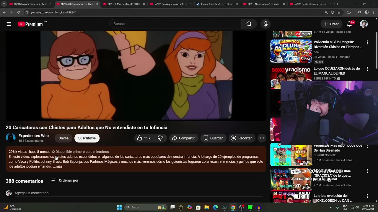Open the video titled 'Lo que OCULTARON detrás de EL MANUAL DE NED'
Viewport: 378px width, 212px height.
337,71
